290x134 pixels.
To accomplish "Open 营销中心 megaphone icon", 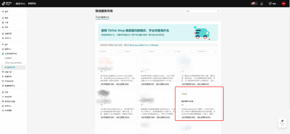I will pos(3,49).
